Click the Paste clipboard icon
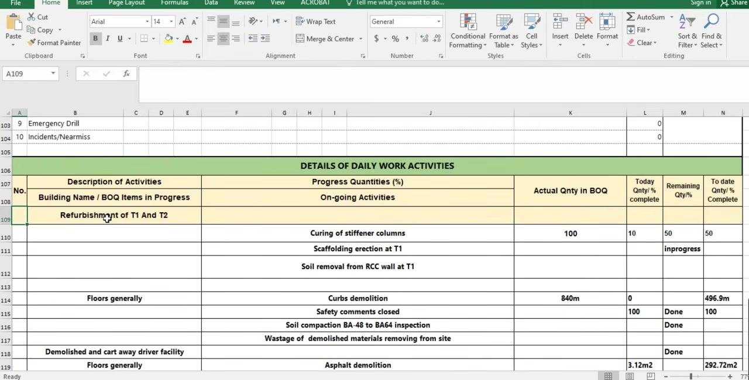The height and width of the screenshot is (380, 749). coord(13,23)
